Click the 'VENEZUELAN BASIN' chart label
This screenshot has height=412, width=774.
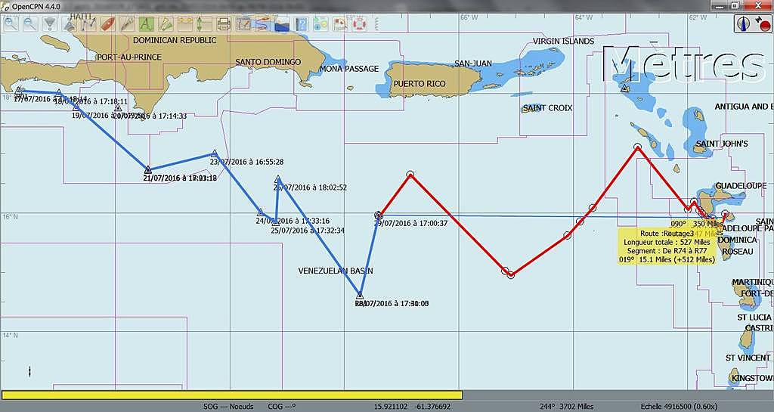click(x=336, y=271)
